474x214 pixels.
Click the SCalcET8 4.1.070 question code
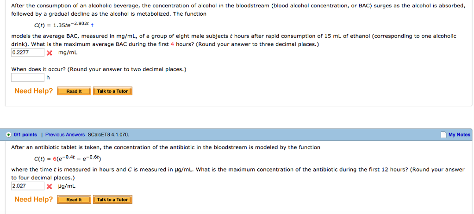click(x=108, y=135)
